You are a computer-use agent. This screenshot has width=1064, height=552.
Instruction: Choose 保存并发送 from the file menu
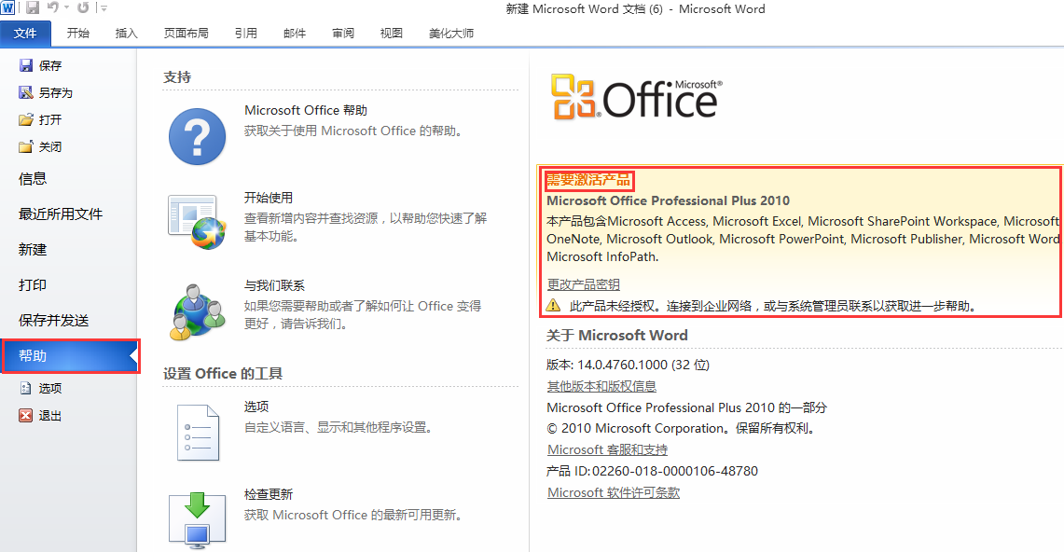pyautogui.click(x=54, y=321)
